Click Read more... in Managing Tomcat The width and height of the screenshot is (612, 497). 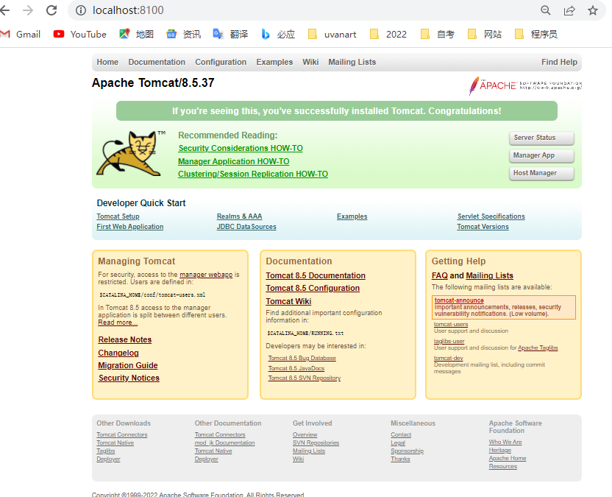coord(118,322)
